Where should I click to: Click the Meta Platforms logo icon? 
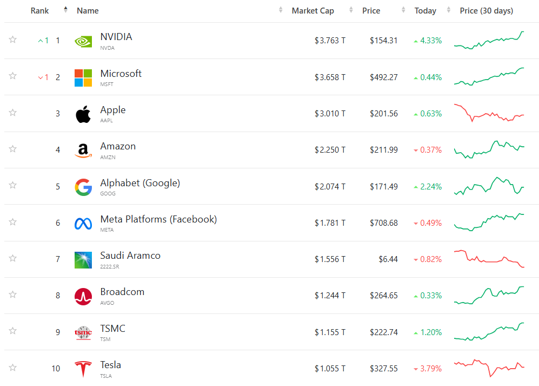click(83, 223)
